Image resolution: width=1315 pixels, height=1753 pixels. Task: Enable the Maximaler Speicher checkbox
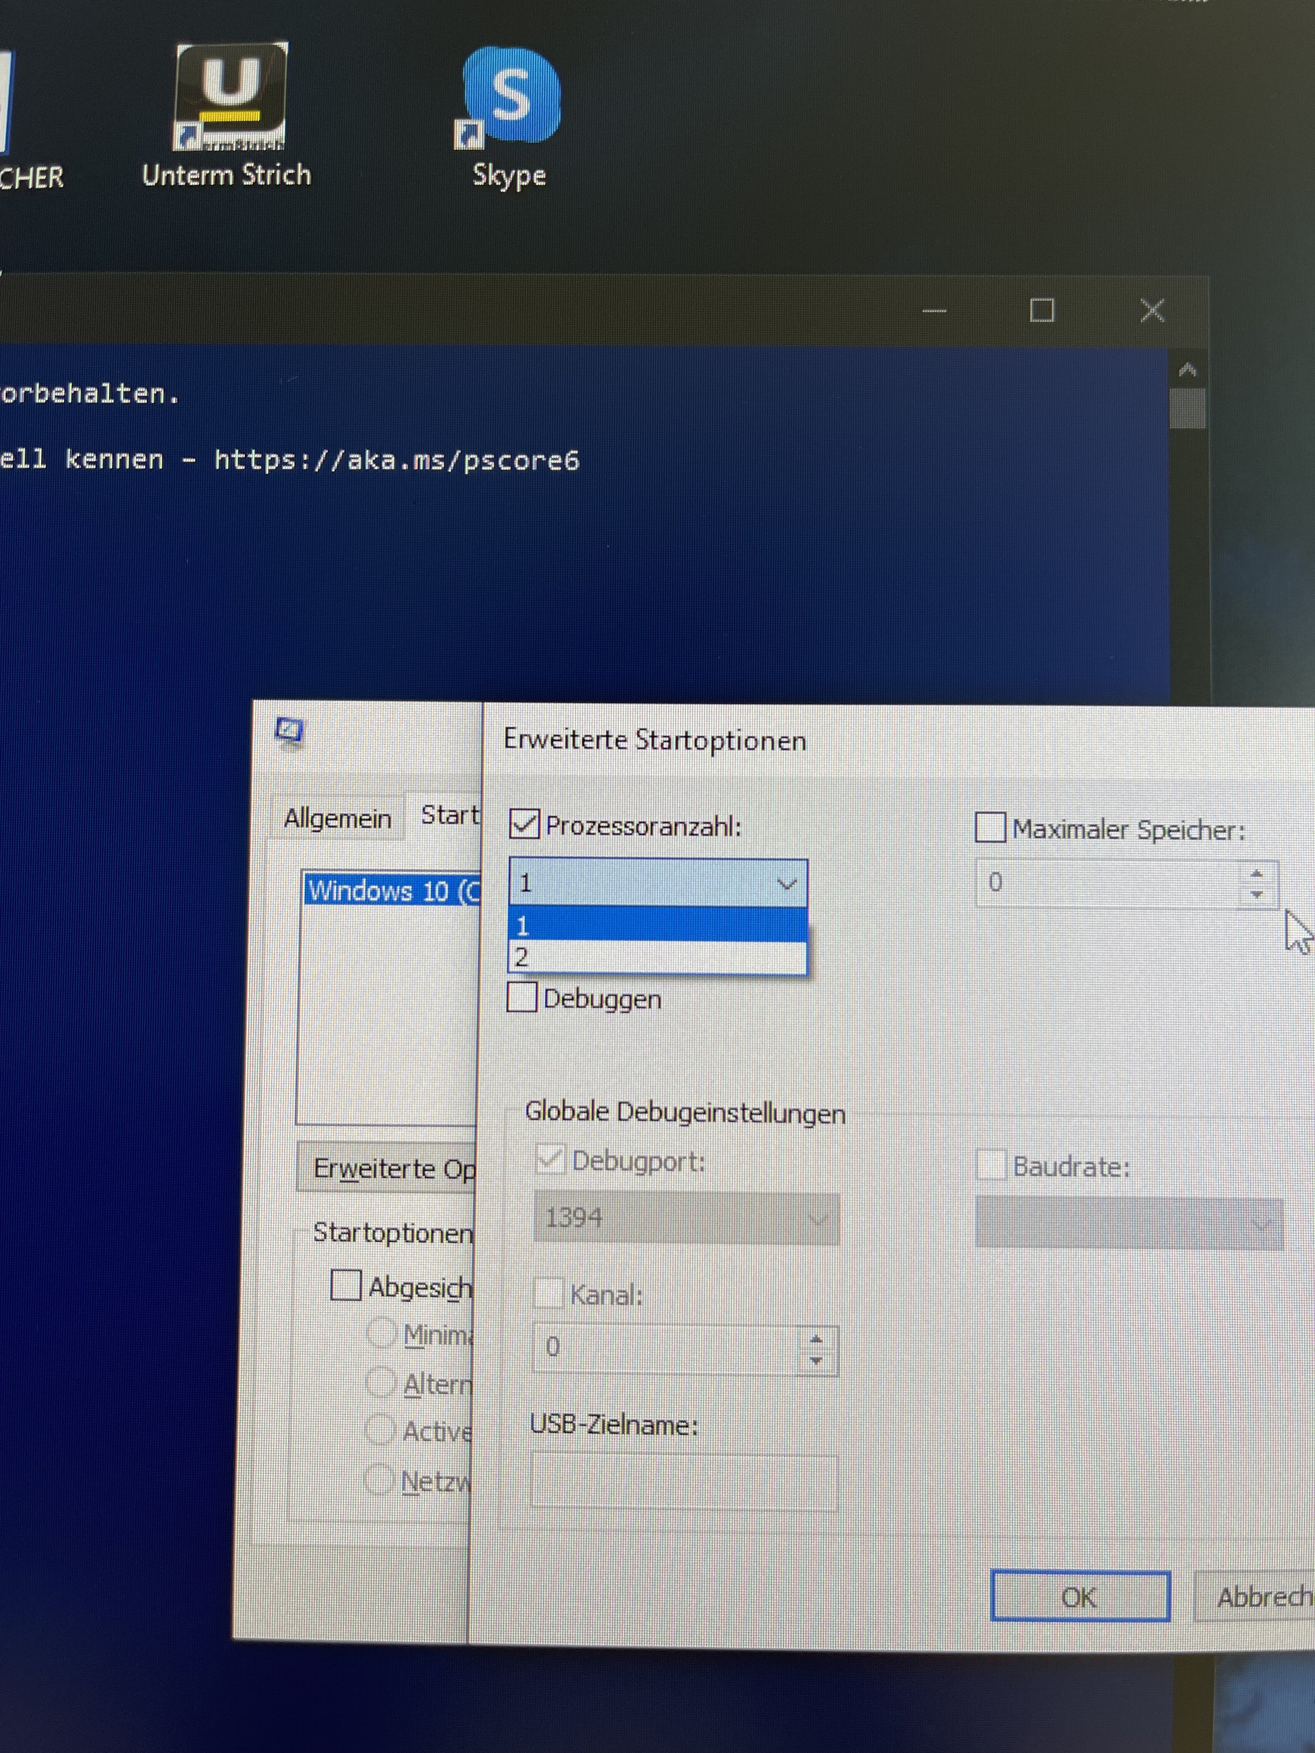(x=990, y=827)
